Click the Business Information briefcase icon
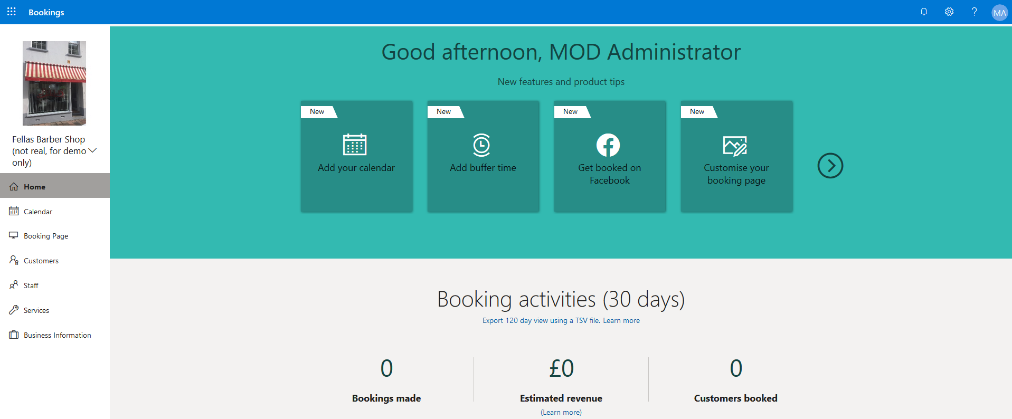Image resolution: width=1012 pixels, height=419 pixels. click(14, 335)
